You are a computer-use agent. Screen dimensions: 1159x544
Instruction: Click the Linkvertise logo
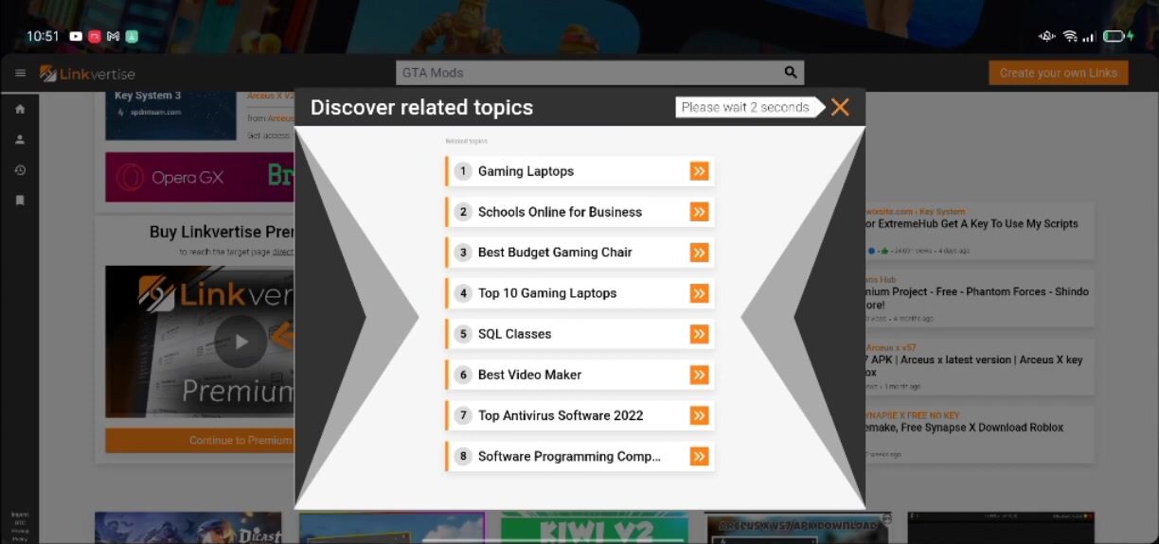point(87,74)
